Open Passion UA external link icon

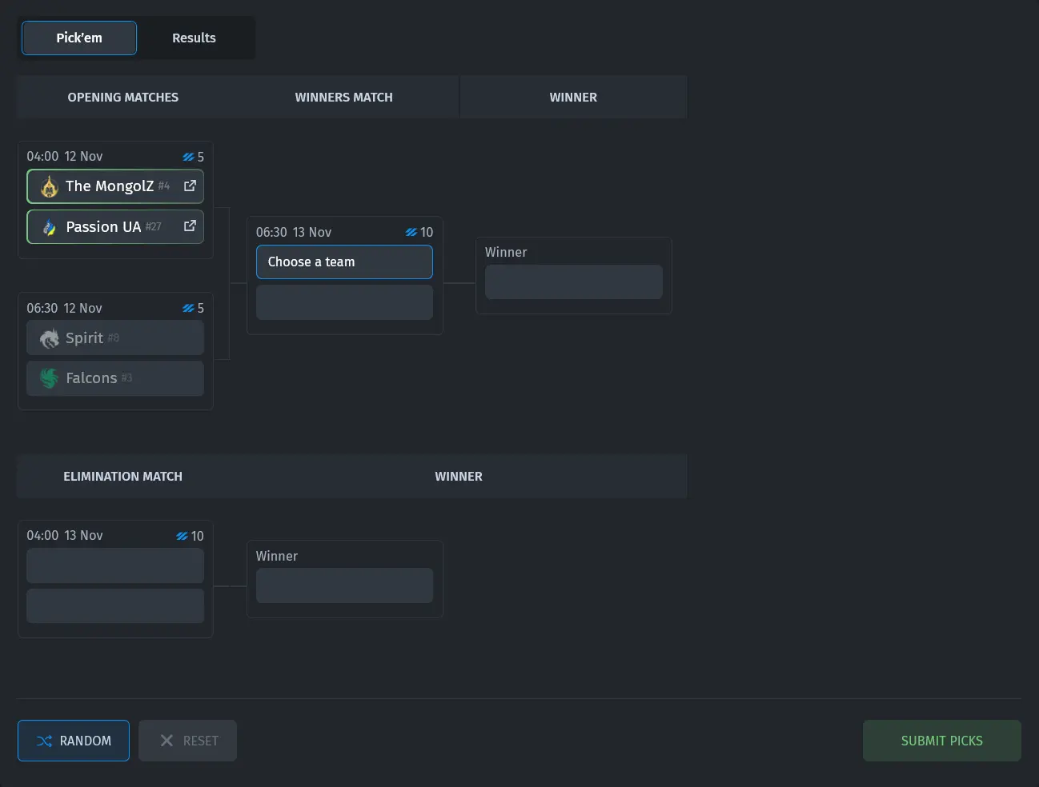pos(190,226)
